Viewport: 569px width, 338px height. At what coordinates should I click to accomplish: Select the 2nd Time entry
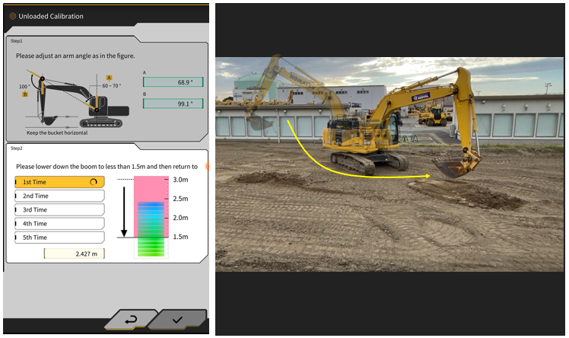point(59,196)
